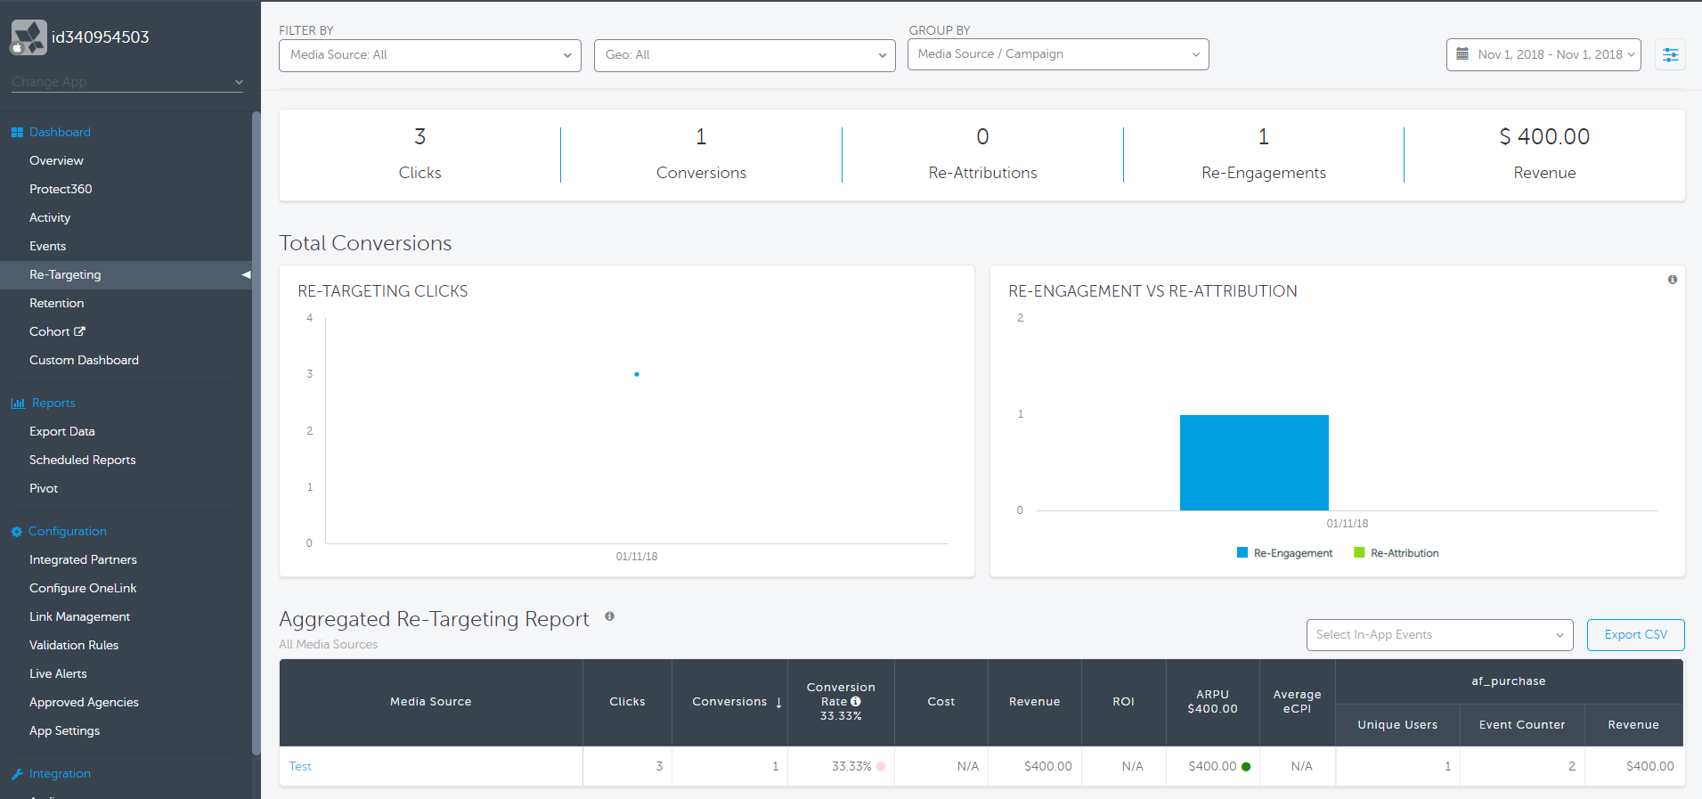Click the Re-Attribution green legend swatch
1702x799 pixels.
tap(1359, 553)
